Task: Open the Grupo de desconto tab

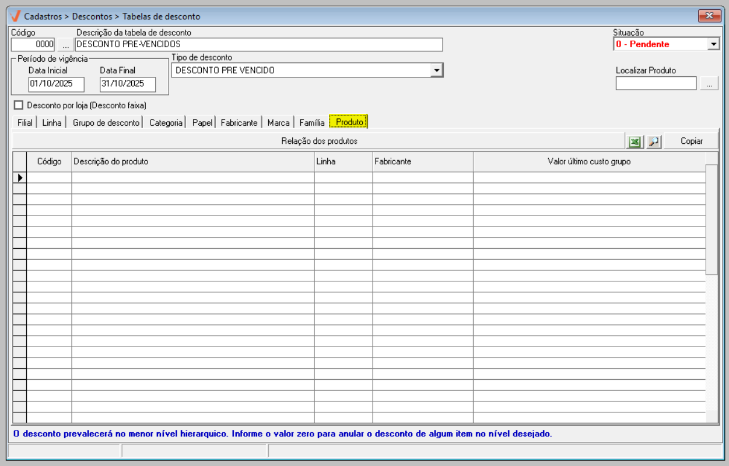Action: (x=106, y=122)
